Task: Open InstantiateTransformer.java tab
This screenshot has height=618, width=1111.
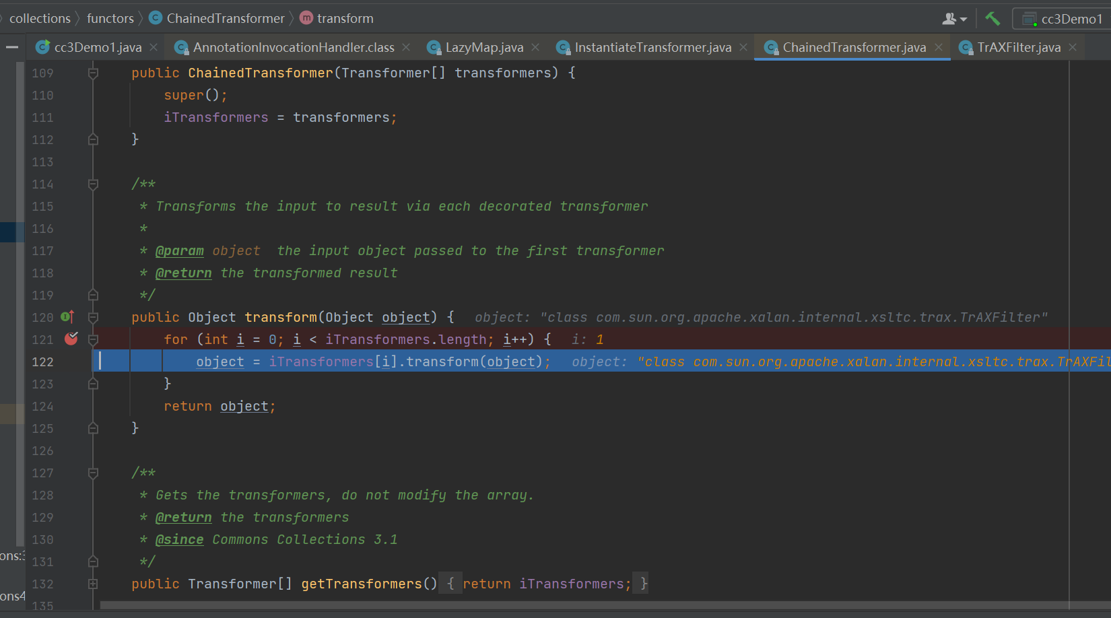Action: coord(652,47)
